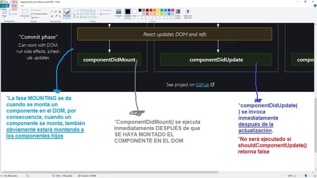Viewport: 317px width, 178px height.
Task: Pick the orange color swatch
Action: [x=155, y=10]
